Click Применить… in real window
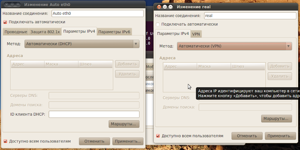 (x=280, y=136)
